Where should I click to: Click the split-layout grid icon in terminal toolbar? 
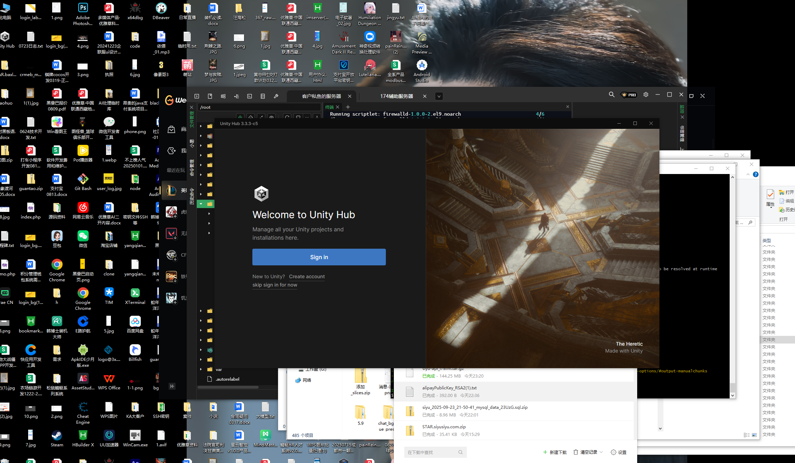tap(223, 96)
